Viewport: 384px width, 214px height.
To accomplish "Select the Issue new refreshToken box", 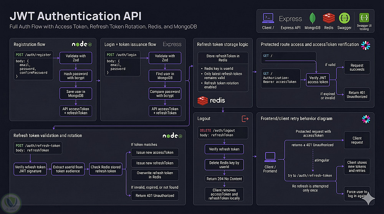I will click(155, 163).
